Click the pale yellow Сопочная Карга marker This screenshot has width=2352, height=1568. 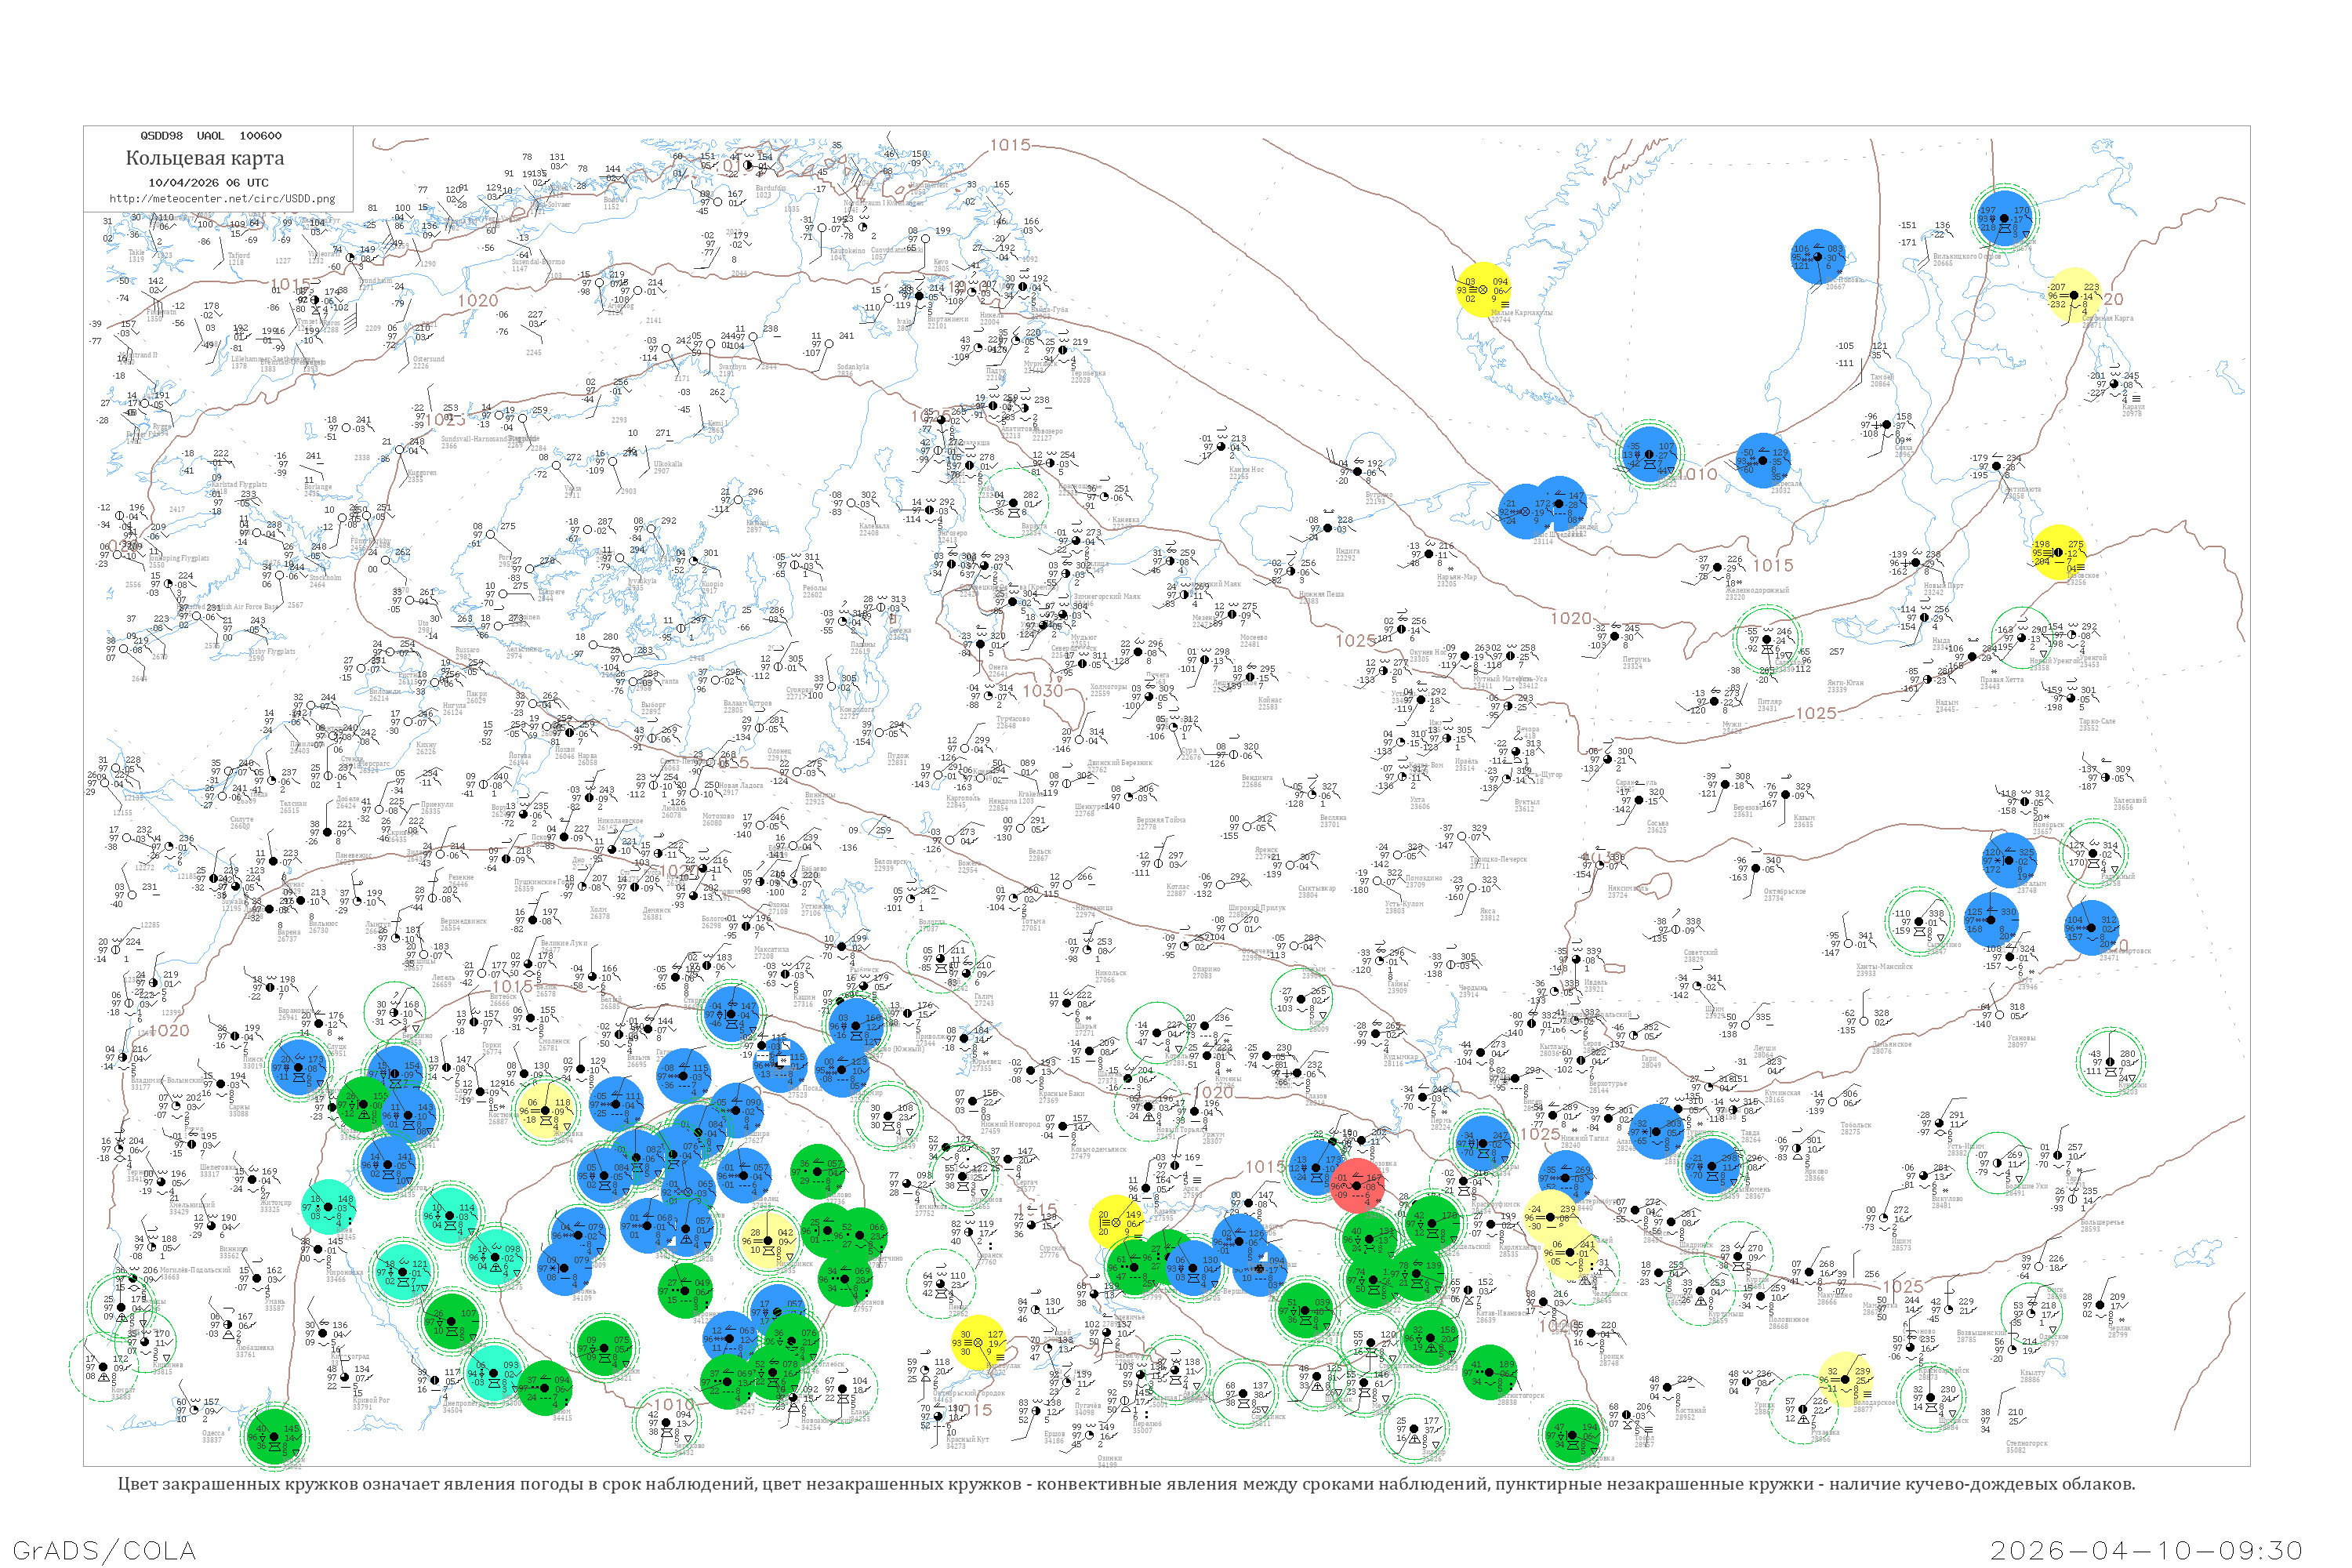click(2074, 295)
